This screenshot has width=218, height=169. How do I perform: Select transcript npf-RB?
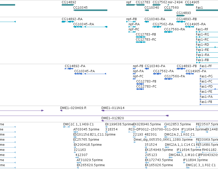point(131,19)
